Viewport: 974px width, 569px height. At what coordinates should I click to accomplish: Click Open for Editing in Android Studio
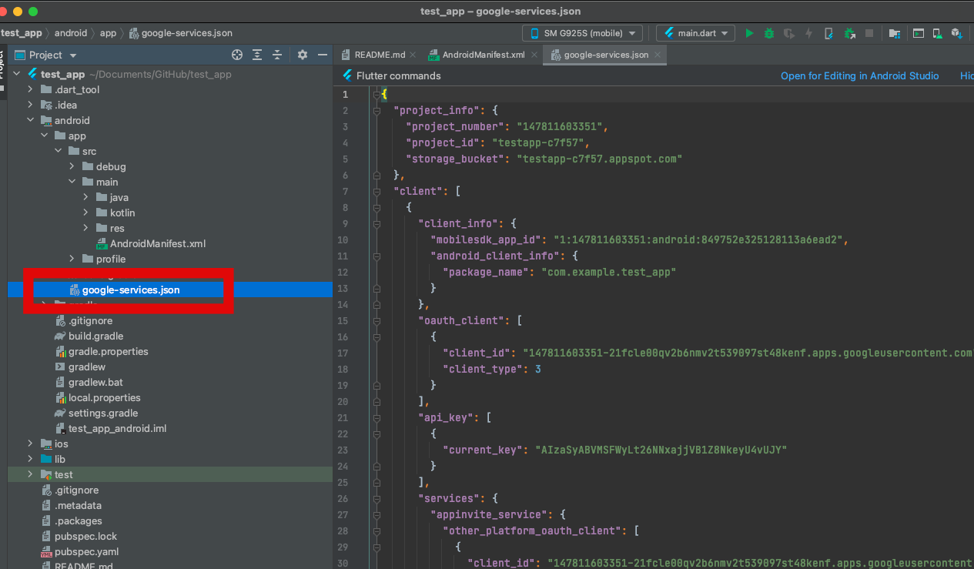(x=859, y=75)
